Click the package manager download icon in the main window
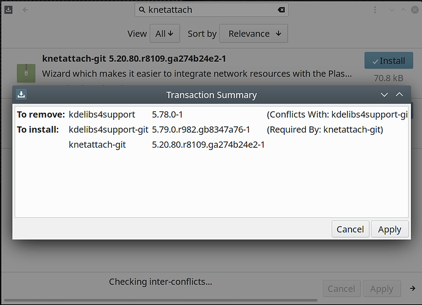This screenshot has height=305, width=422. coord(9,10)
